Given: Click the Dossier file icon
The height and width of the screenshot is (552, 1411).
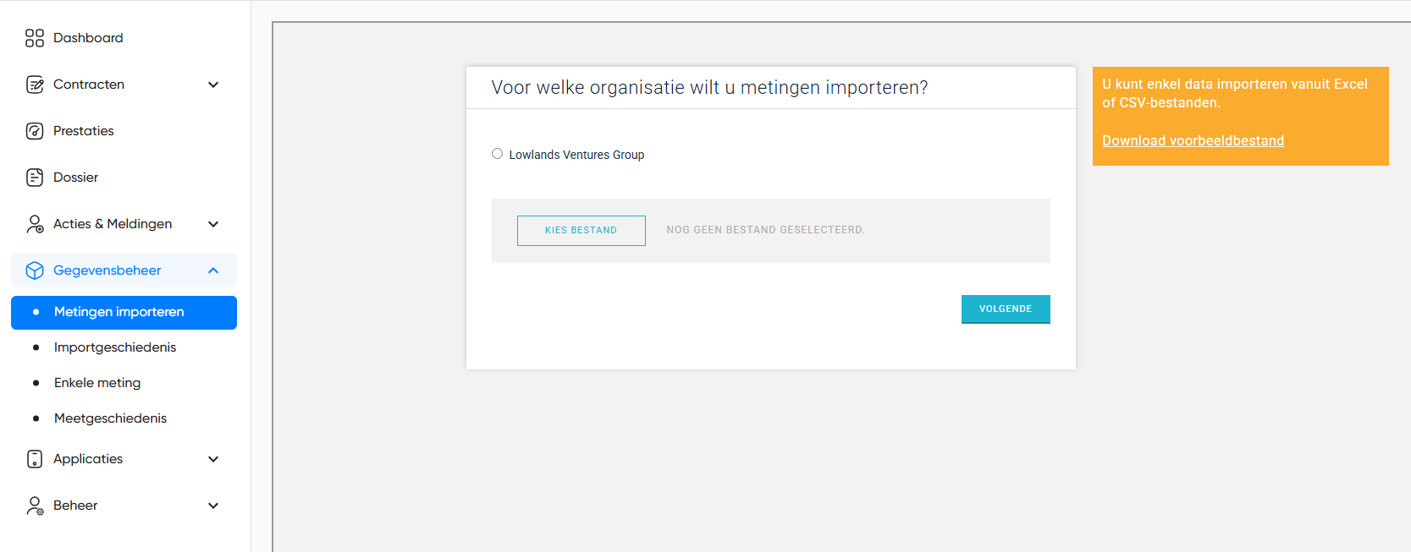Looking at the screenshot, I should coord(35,178).
